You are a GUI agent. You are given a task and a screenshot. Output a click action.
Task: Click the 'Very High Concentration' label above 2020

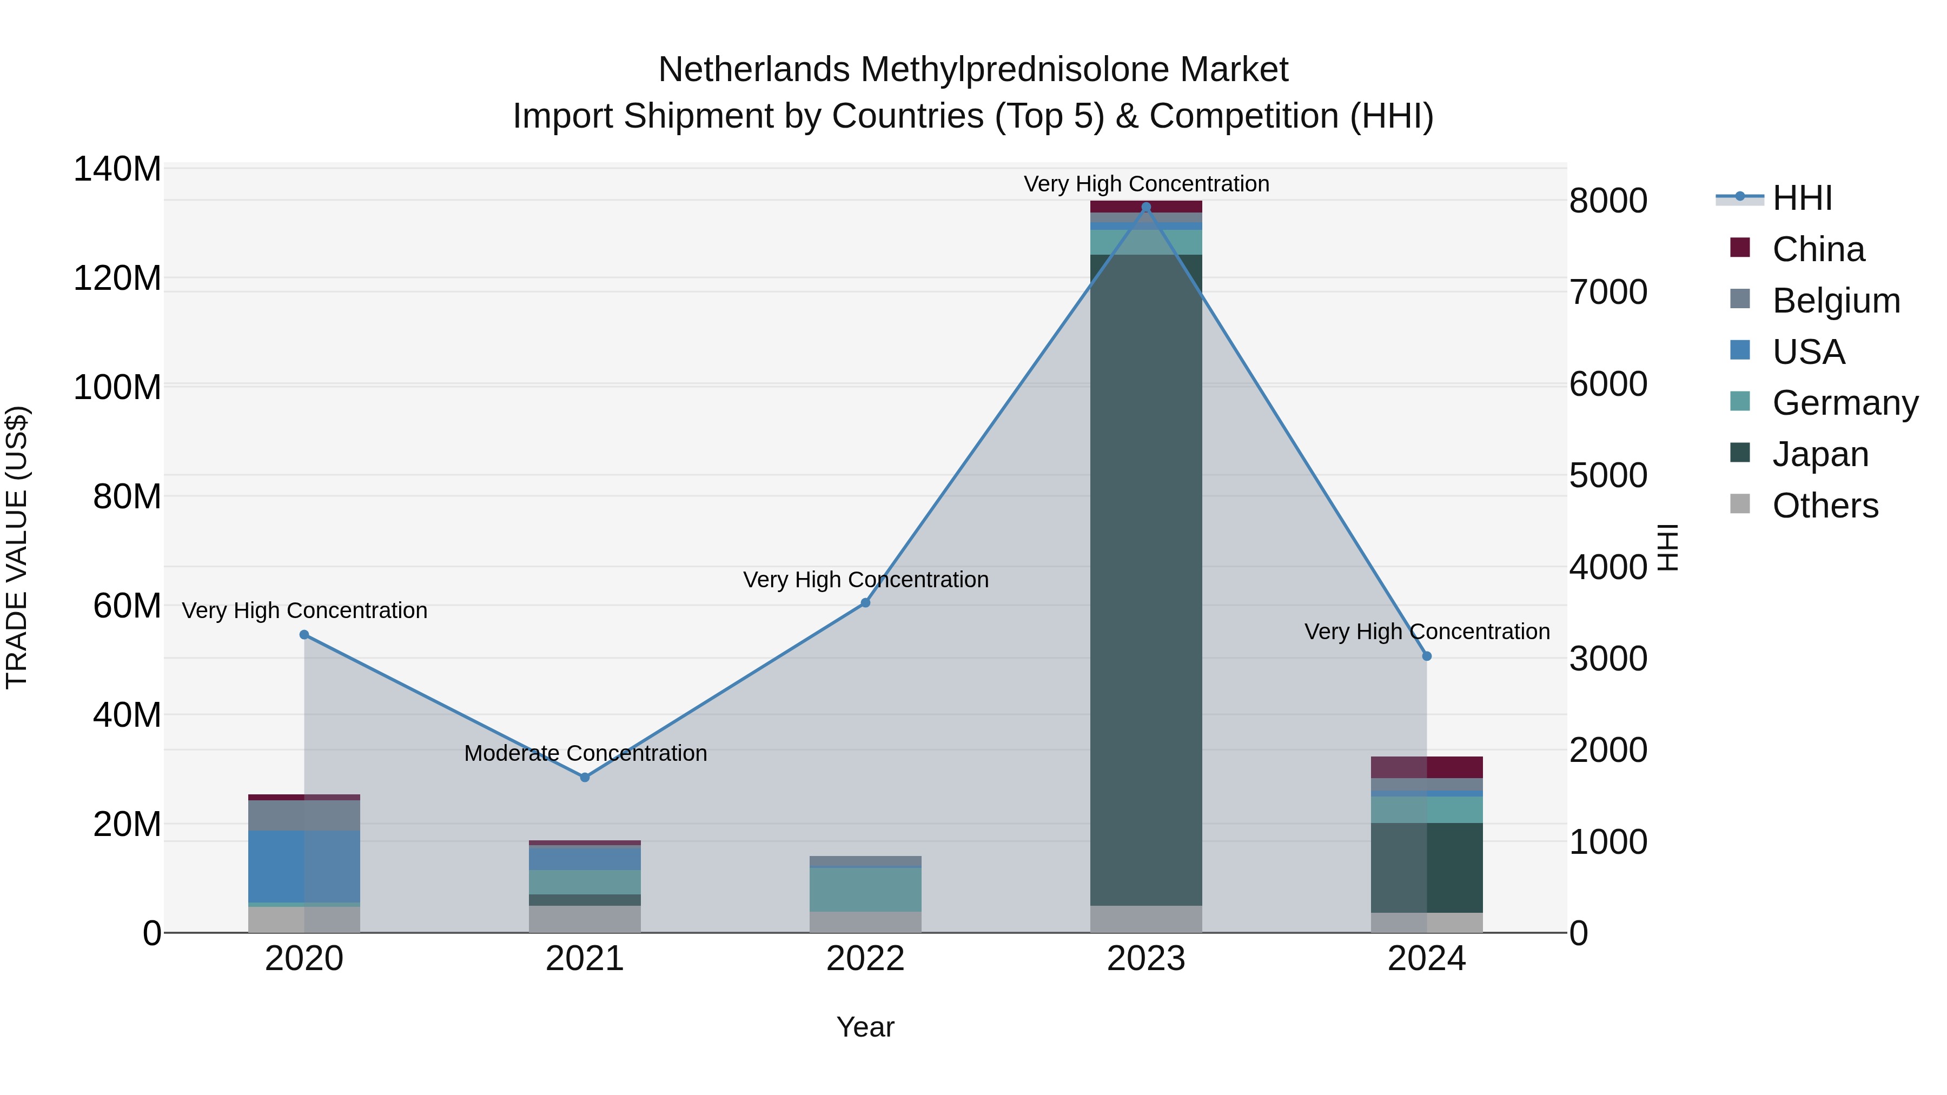pos(304,610)
